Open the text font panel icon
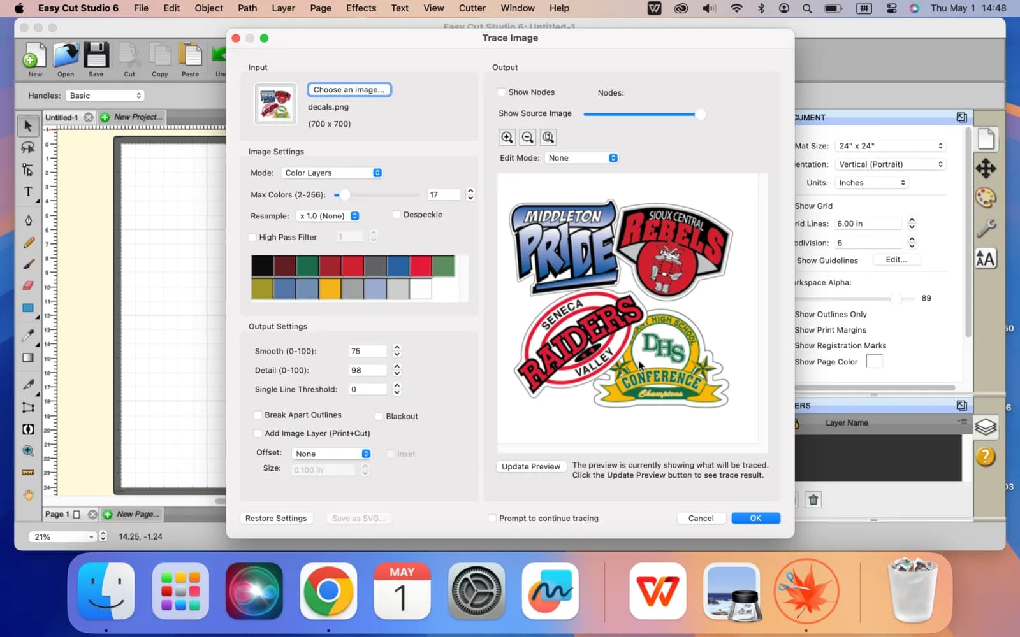 tap(986, 259)
